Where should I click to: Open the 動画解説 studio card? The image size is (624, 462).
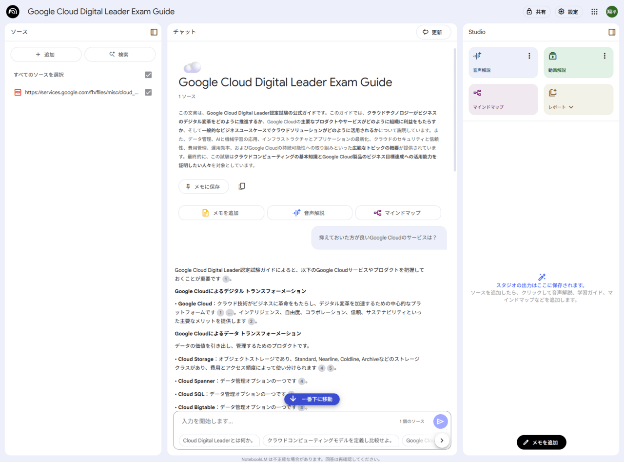tap(578, 62)
